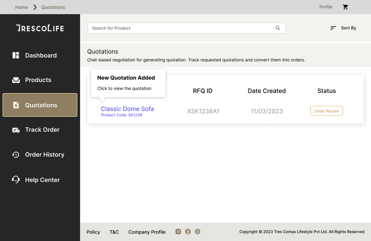The width and height of the screenshot is (371, 241).
Task: Click the Help Center headset icon
Action: tap(16, 179)
